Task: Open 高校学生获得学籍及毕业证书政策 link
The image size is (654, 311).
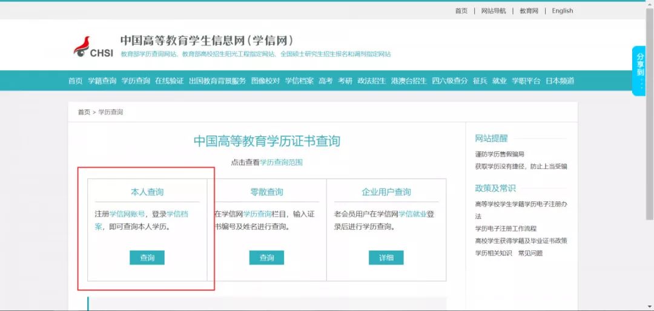Action: coord(521,241)
